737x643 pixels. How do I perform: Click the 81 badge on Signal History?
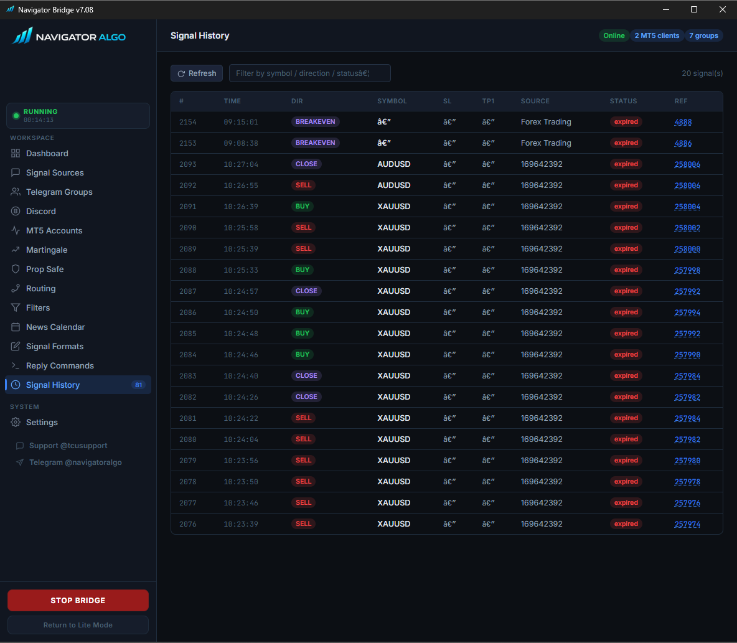[139, 385]
